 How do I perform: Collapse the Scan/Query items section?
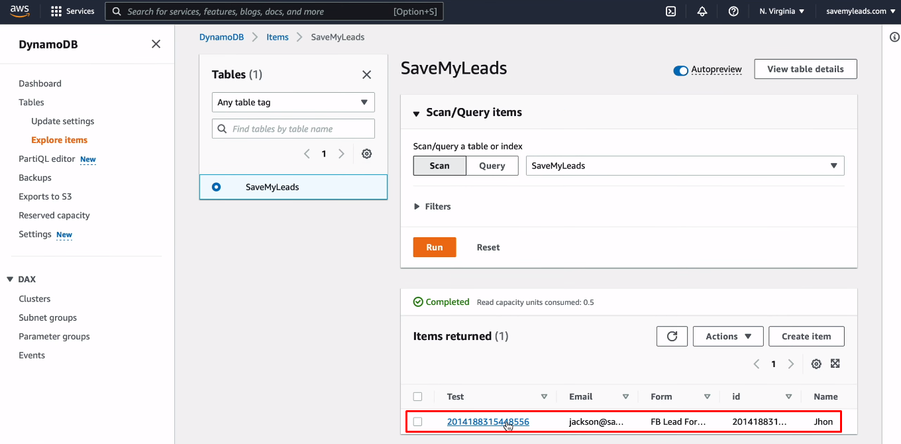416,113
